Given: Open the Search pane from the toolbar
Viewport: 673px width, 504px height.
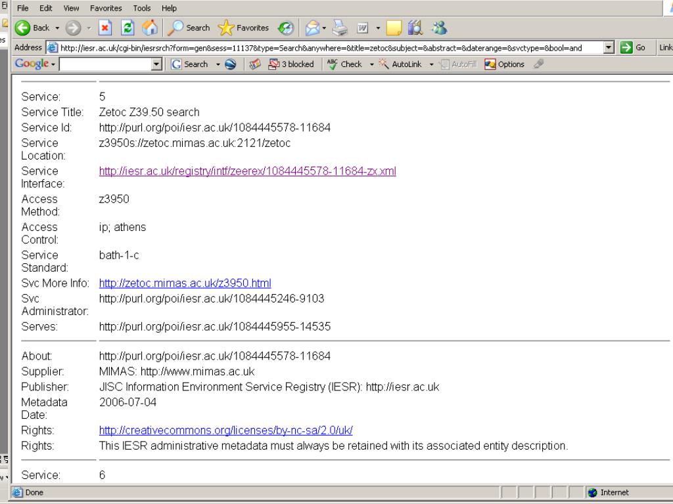Looking at the screenshot, I should (x=189, y=28).
